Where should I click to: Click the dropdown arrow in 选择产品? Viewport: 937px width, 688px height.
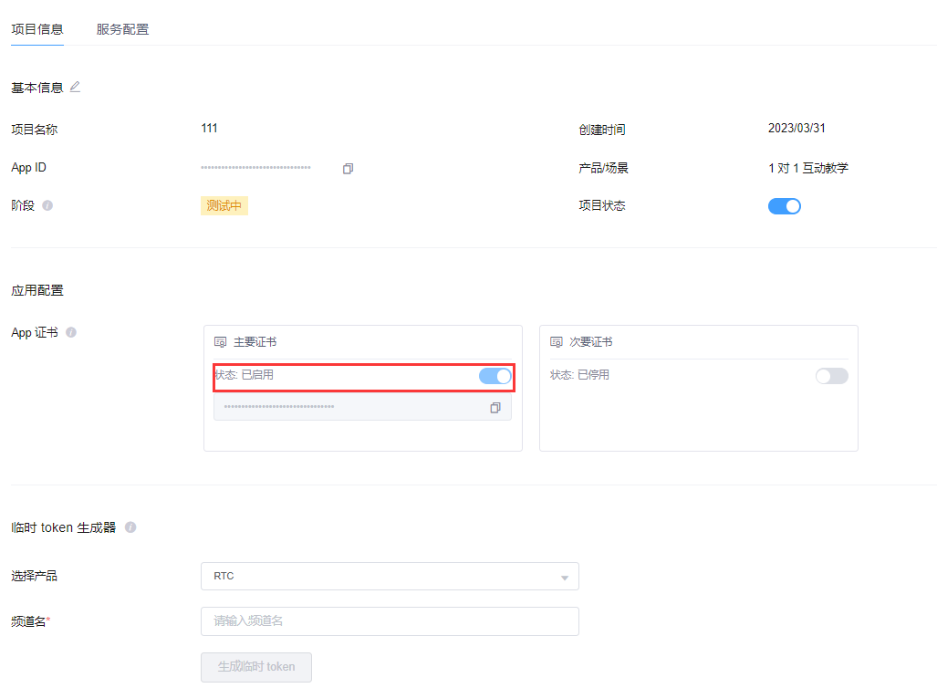tap(564, 578)
